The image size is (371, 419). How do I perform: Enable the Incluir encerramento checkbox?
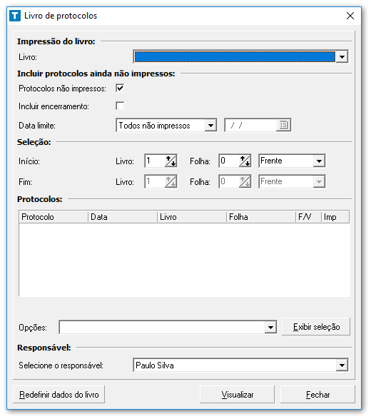120,106
